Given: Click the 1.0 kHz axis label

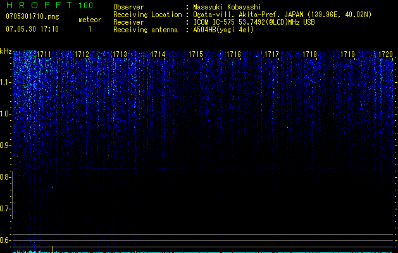Looking at the screenshot, I should pos(5,114).
